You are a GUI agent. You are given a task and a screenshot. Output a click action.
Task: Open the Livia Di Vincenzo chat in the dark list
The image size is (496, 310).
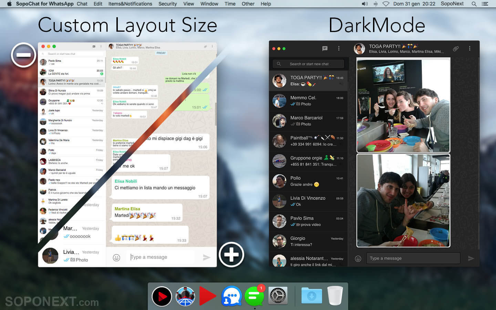(x=308, y=201)
